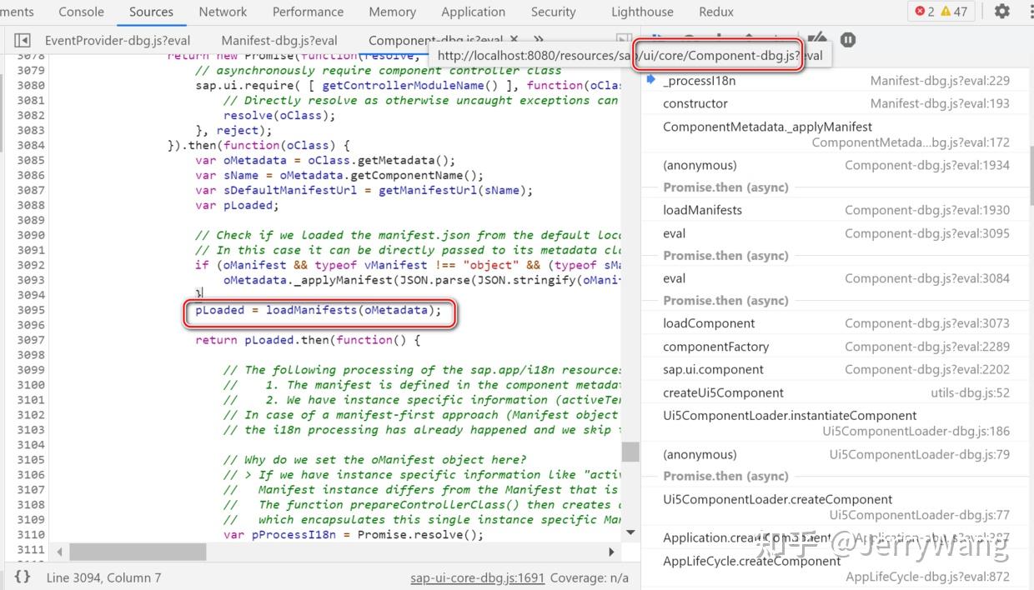Open DevTools settings with the gear icon

tap(1001, 11)
